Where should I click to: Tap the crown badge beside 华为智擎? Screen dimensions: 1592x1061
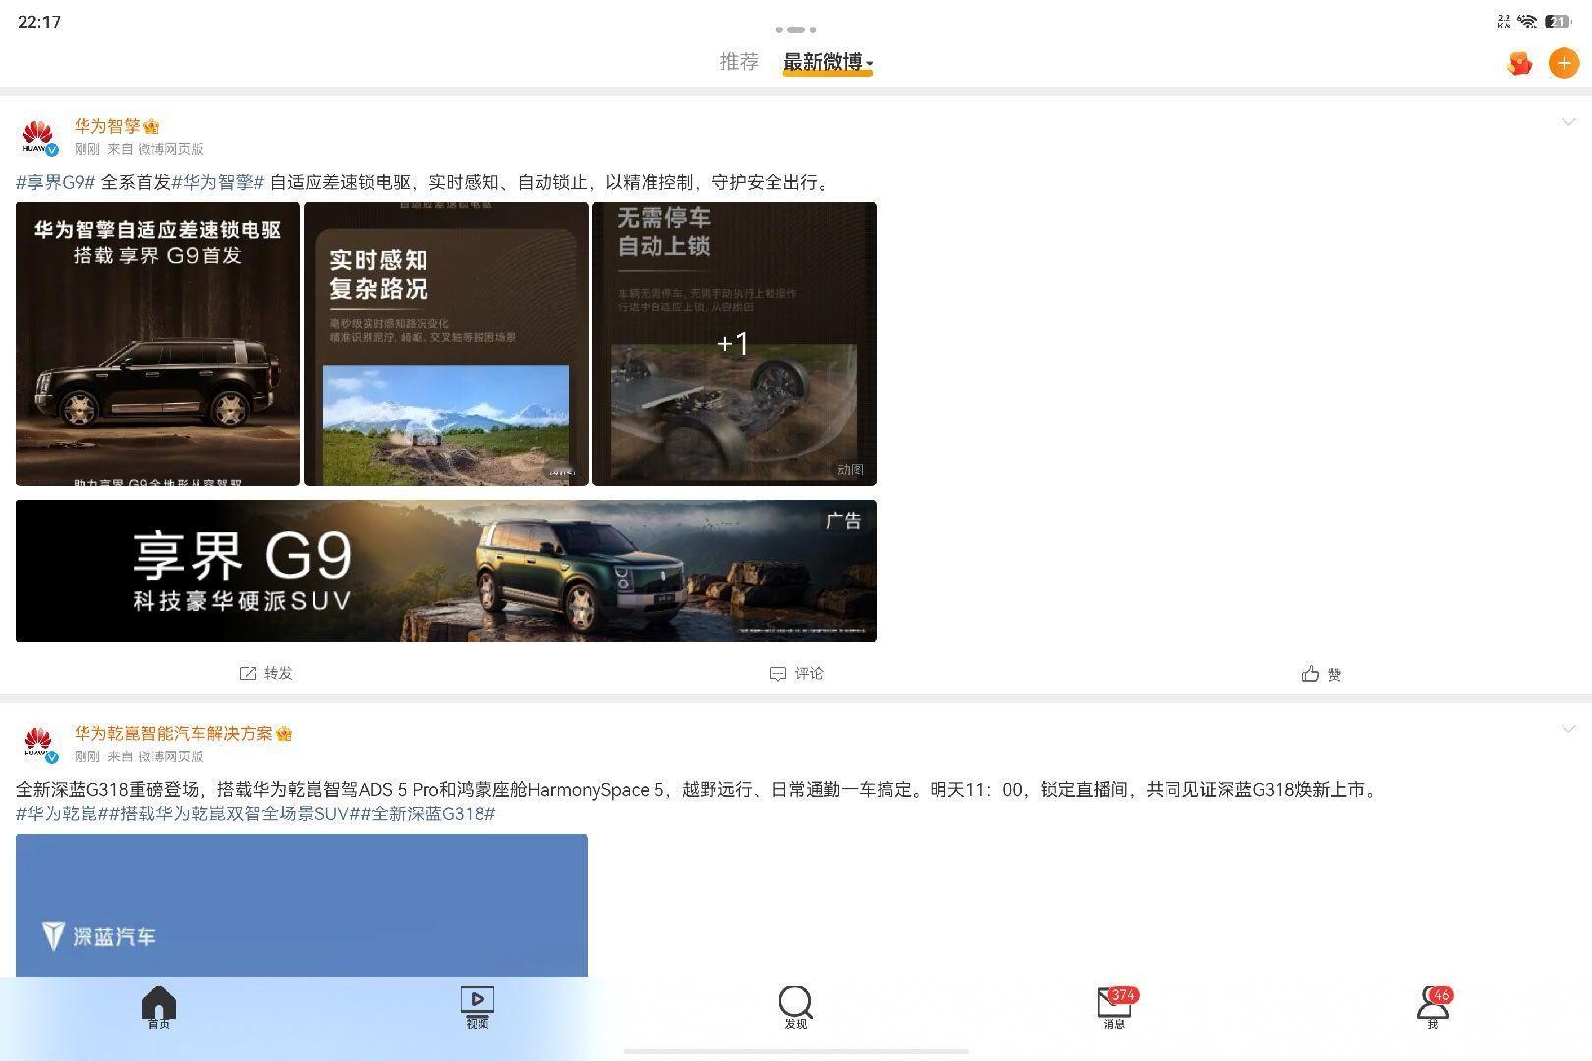pos(151,127)
